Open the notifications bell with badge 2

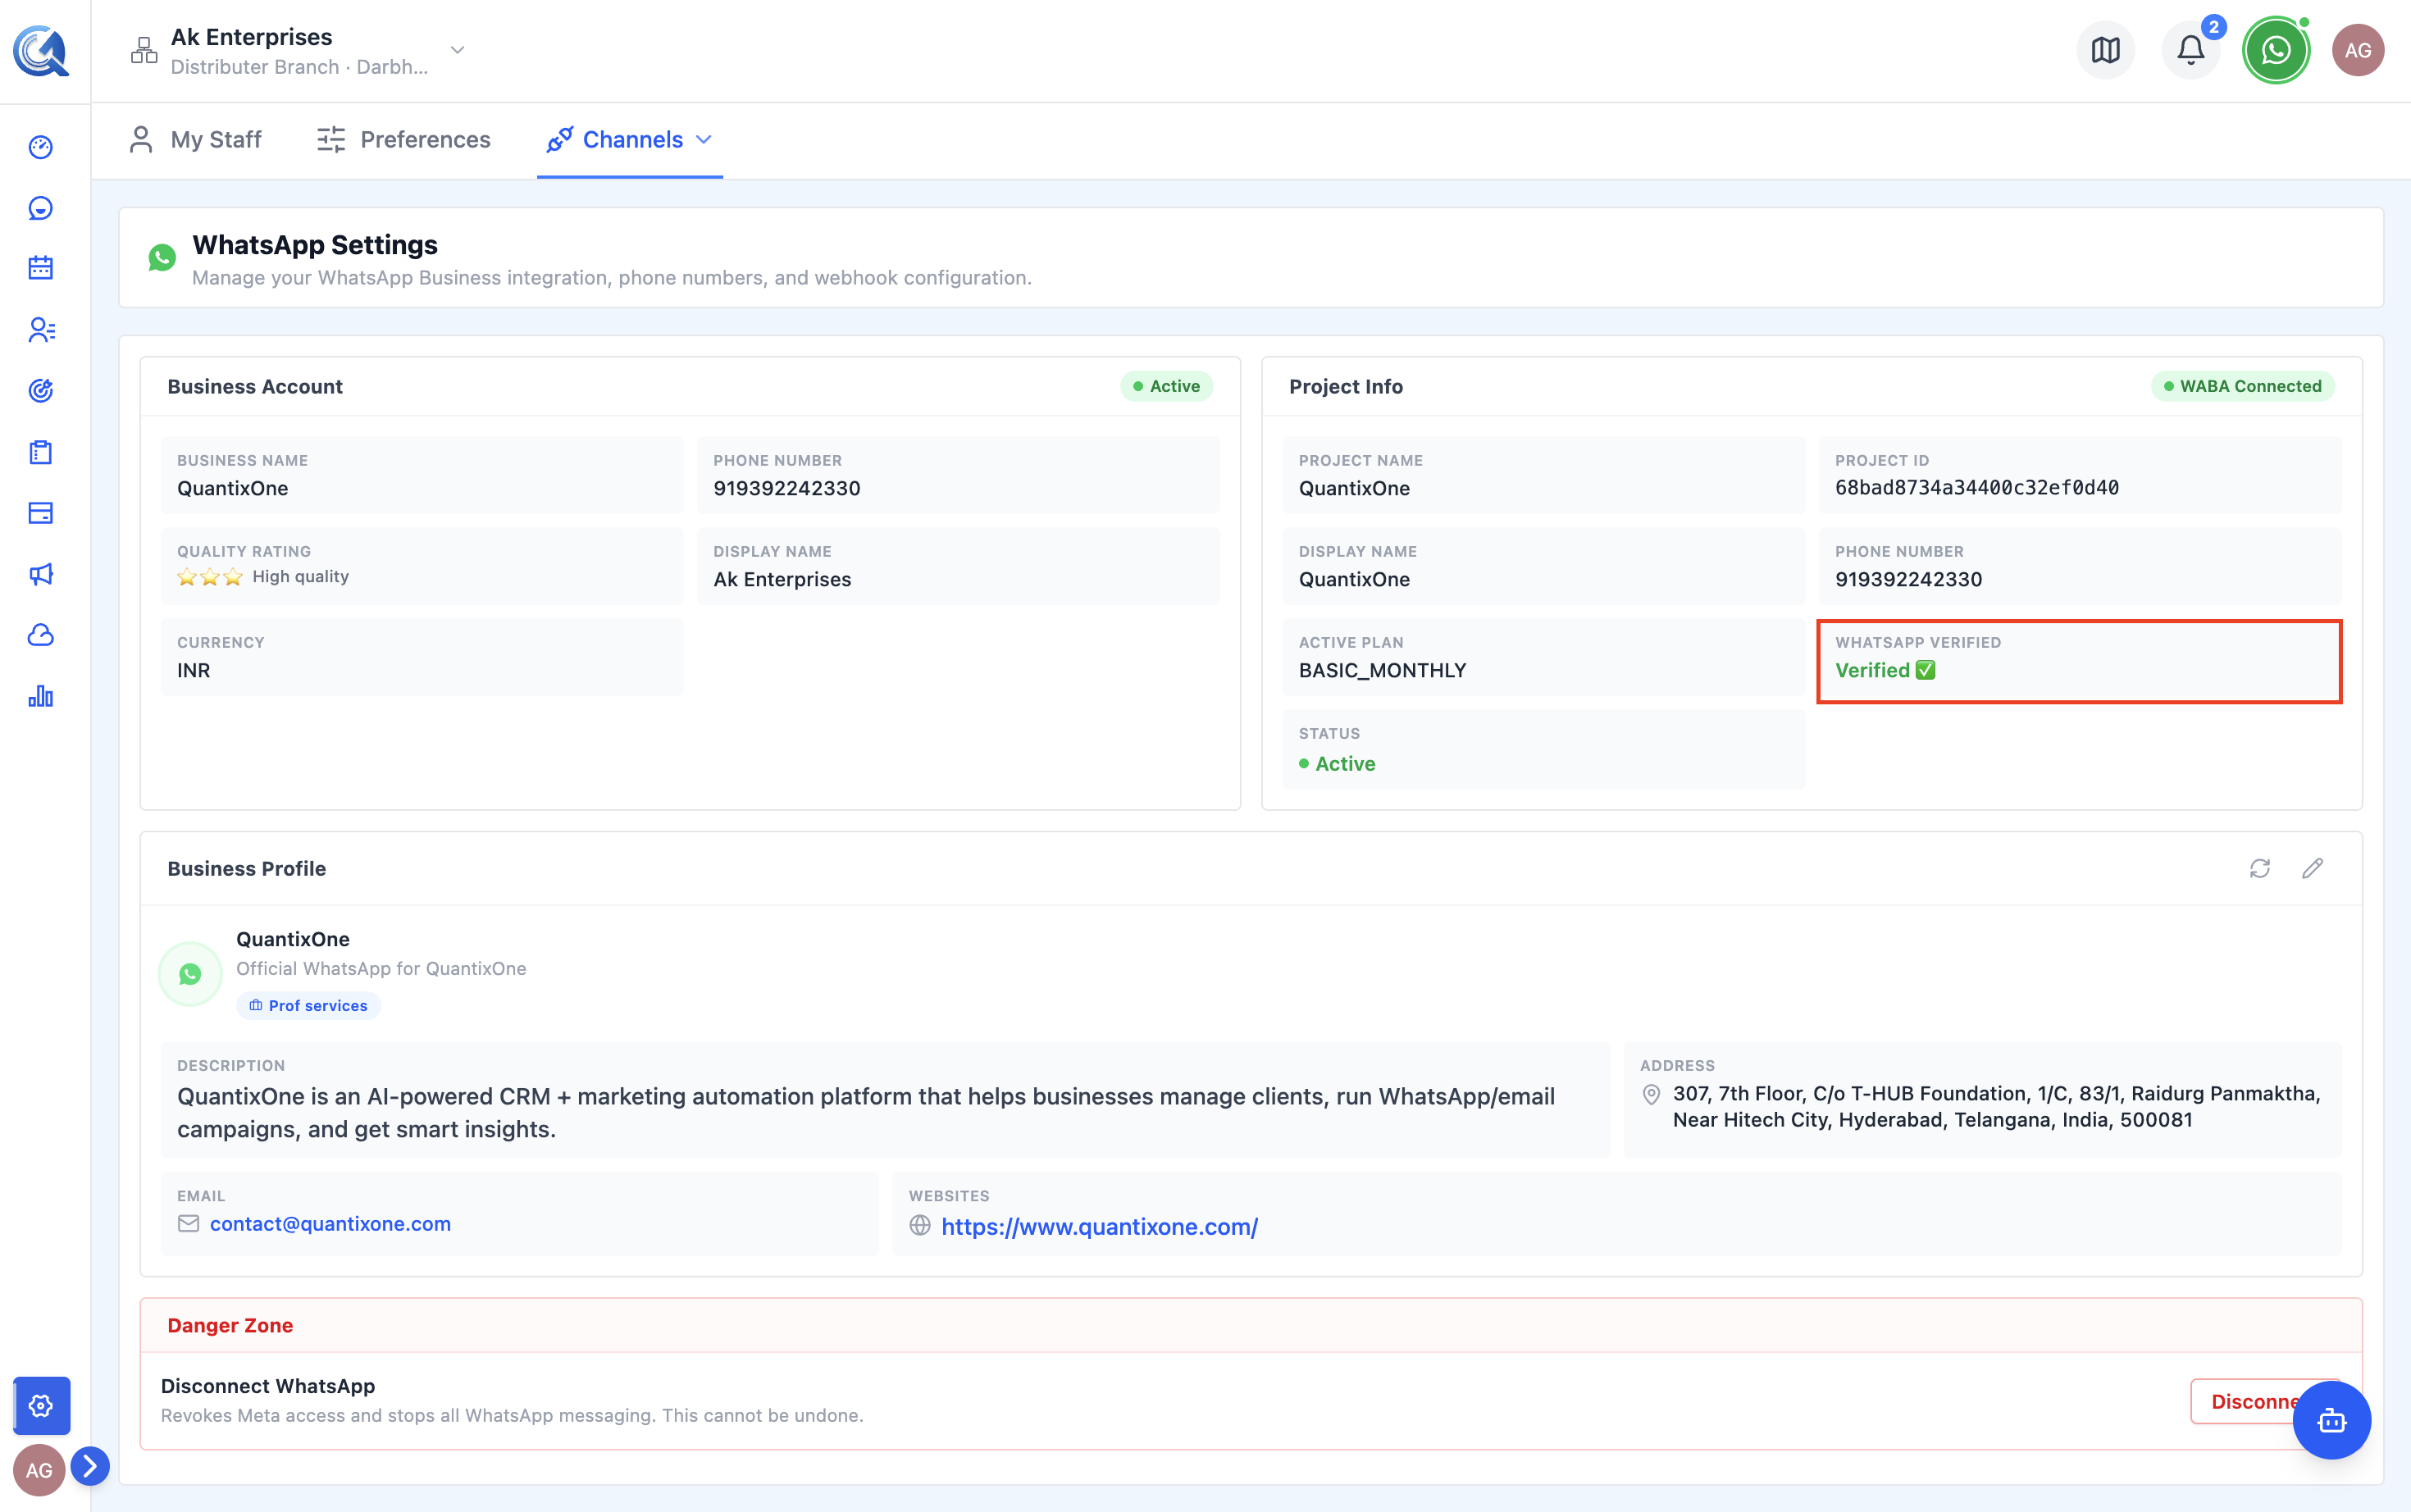2191,50
